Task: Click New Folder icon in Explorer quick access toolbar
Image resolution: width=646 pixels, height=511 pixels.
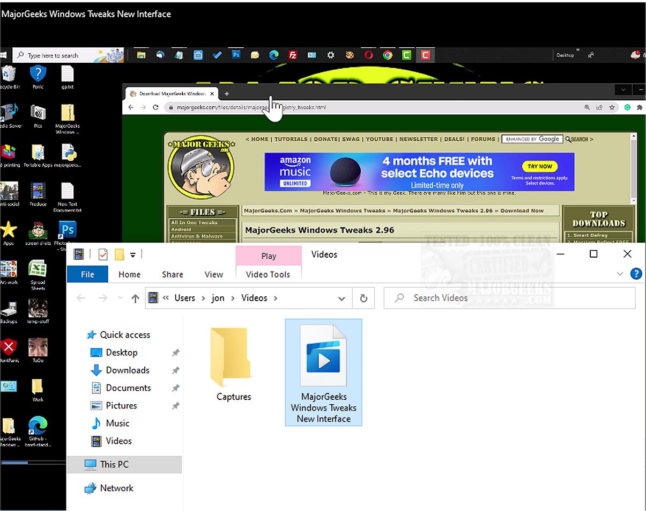Action: 120,254
